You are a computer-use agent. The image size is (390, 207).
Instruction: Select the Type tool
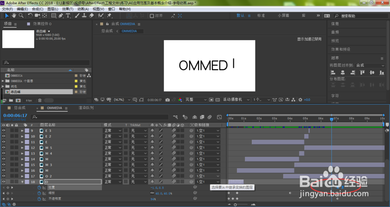click(68, 16)
